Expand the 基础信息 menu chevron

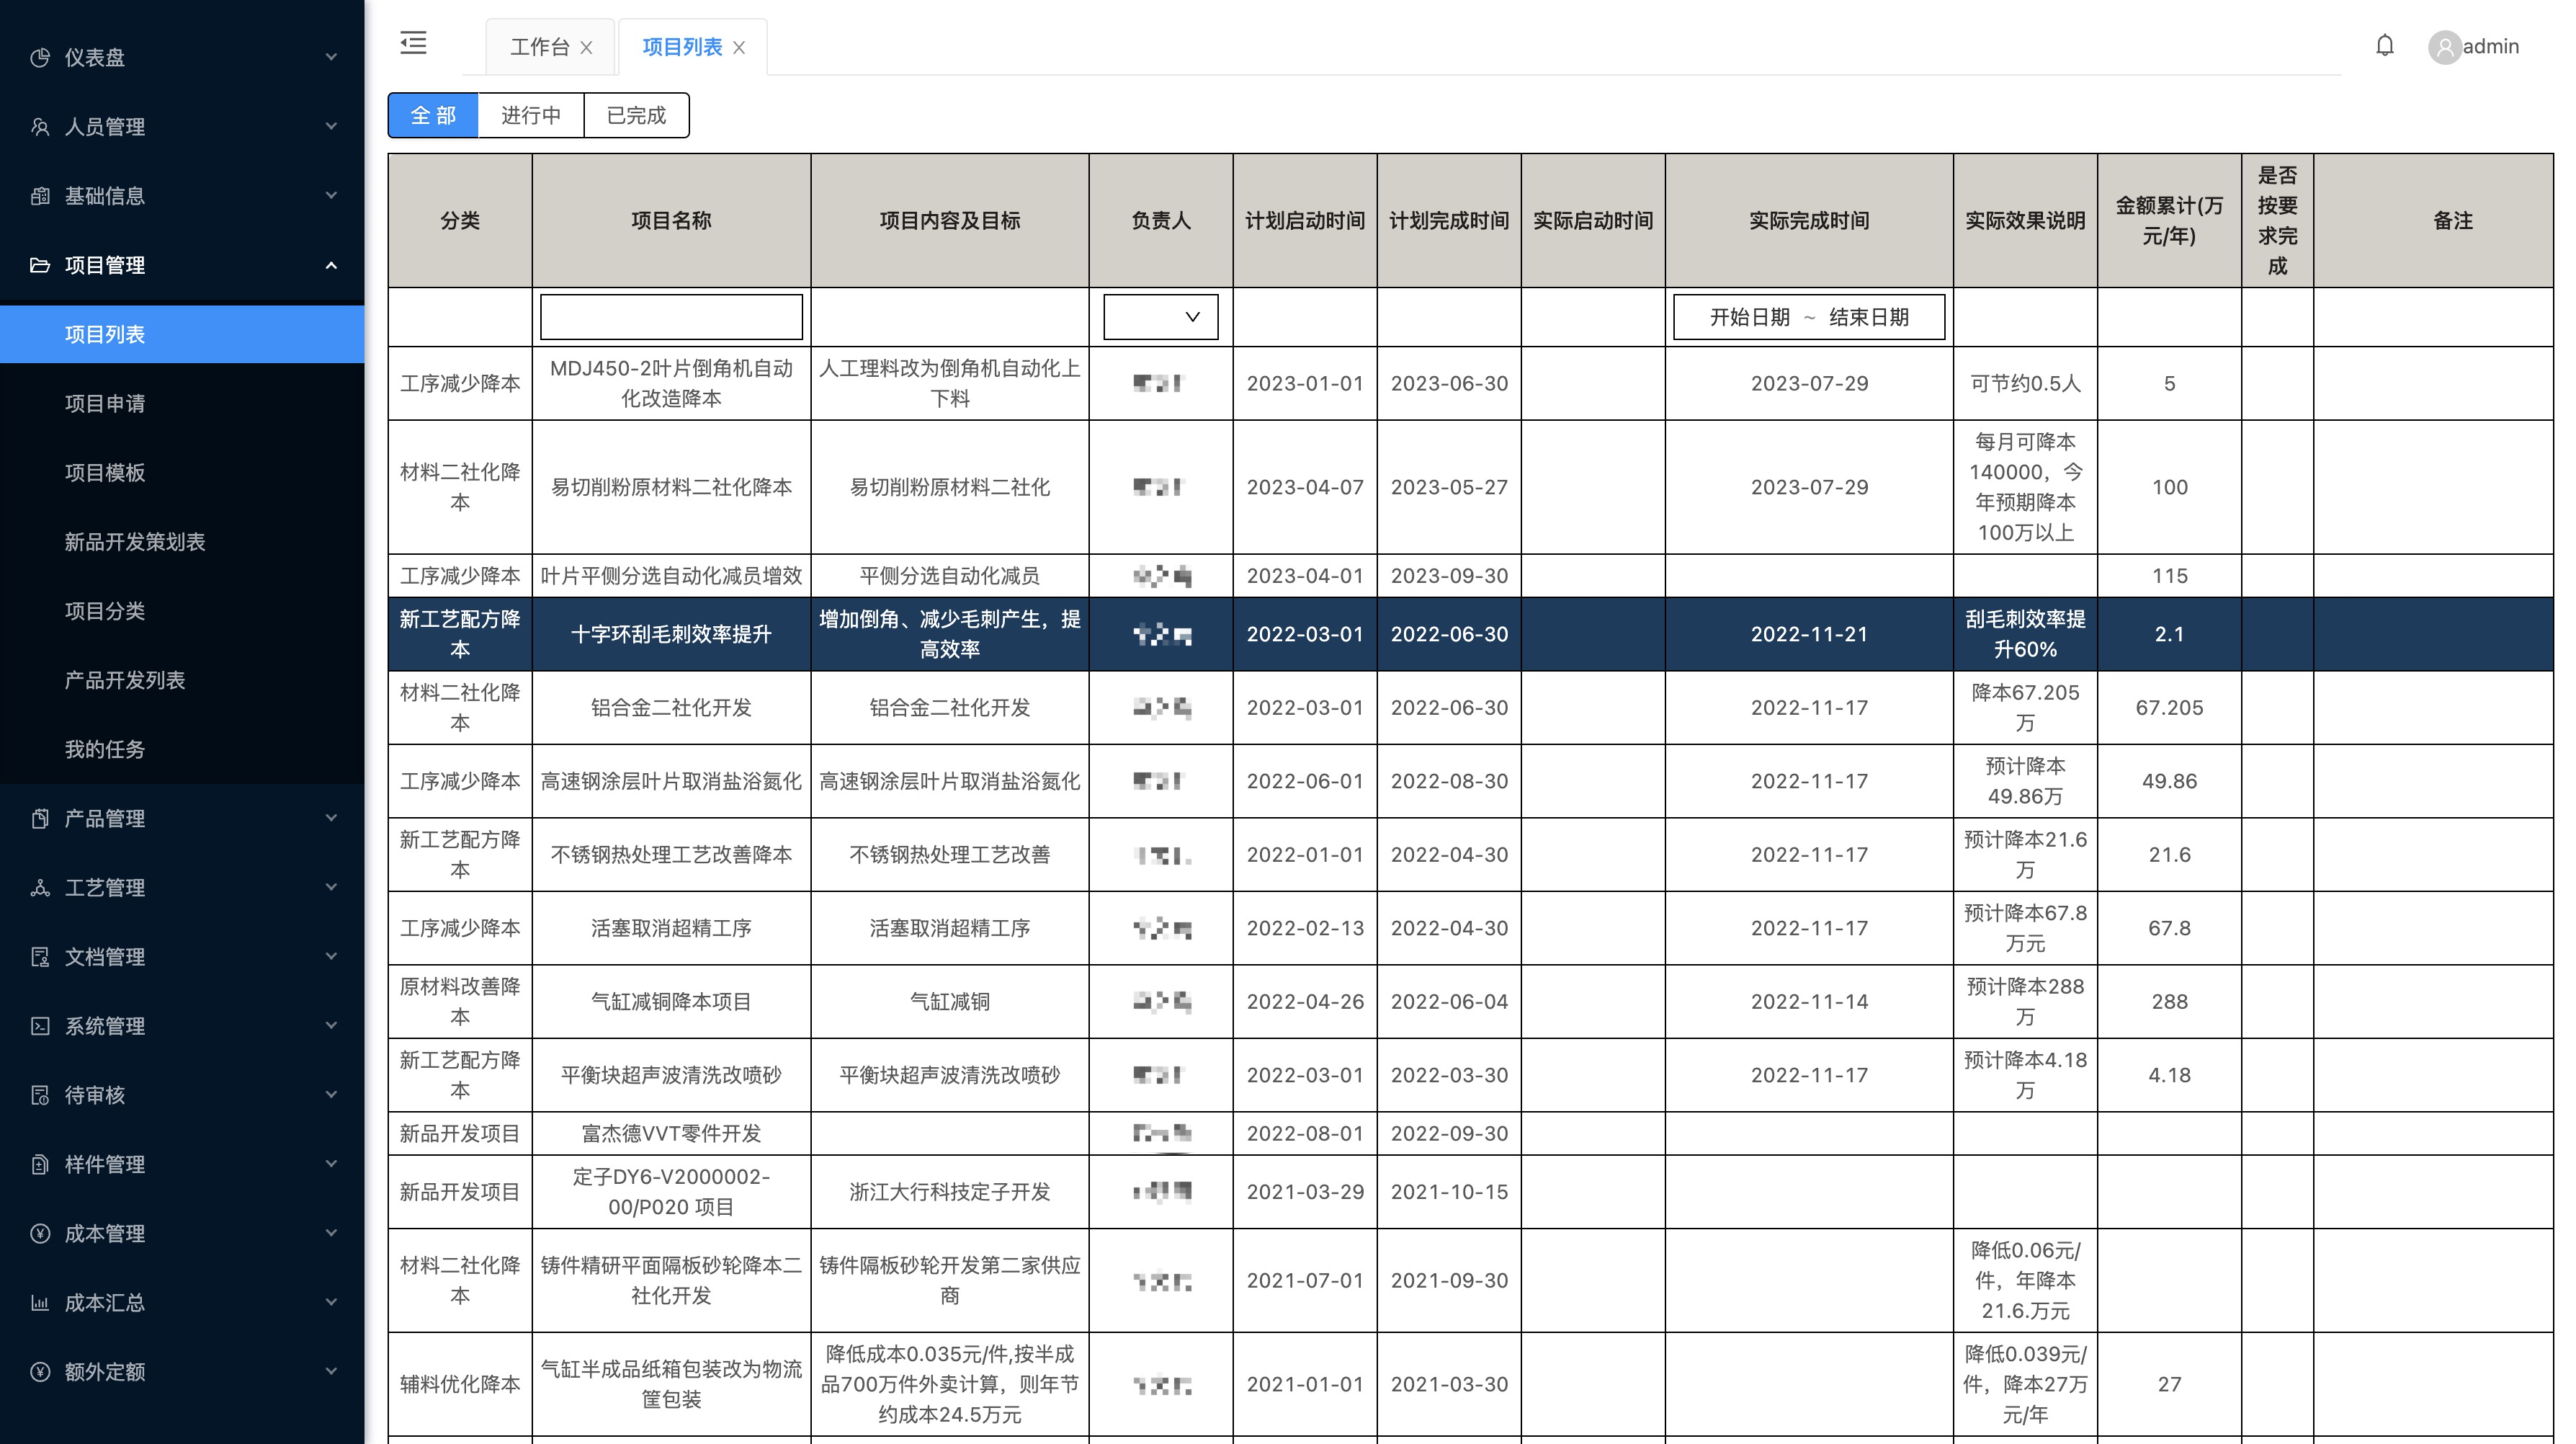(331, 195)
